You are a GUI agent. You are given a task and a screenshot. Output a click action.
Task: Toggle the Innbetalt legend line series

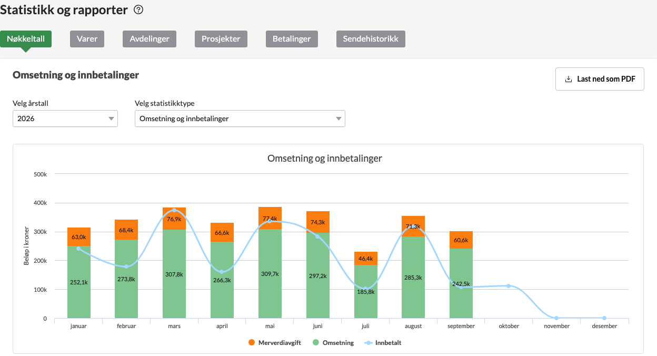click(x=383, y=343)
